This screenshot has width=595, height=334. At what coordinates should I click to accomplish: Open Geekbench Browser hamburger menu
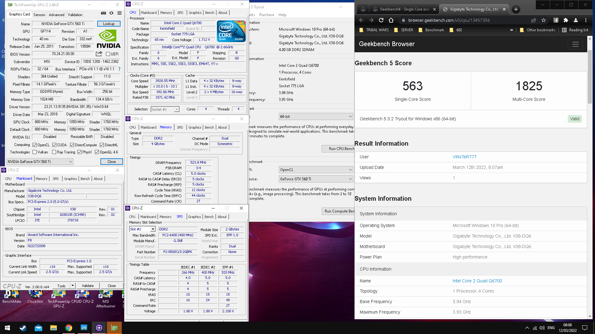coord(575,44)
